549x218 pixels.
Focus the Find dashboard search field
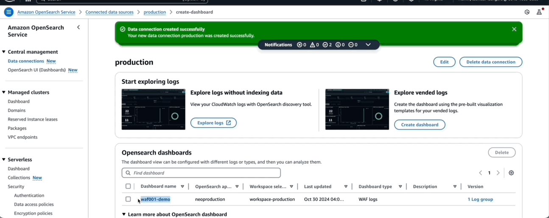(x=201, y=173)
